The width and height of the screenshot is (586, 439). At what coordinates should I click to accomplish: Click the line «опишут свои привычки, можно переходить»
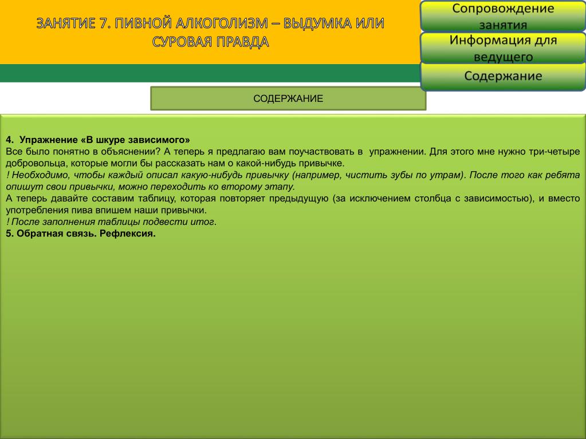coord(151,187)
